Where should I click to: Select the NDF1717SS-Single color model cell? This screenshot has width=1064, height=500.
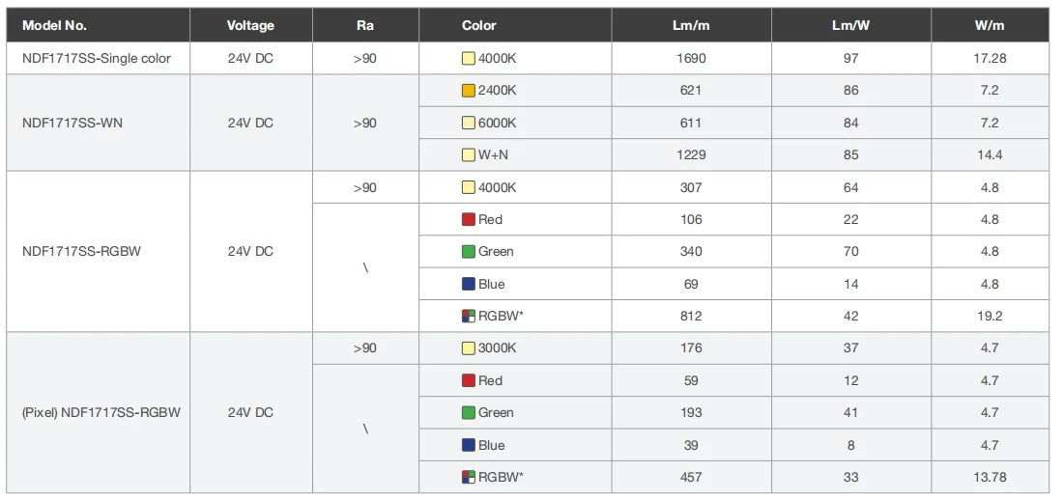point(97,58)
